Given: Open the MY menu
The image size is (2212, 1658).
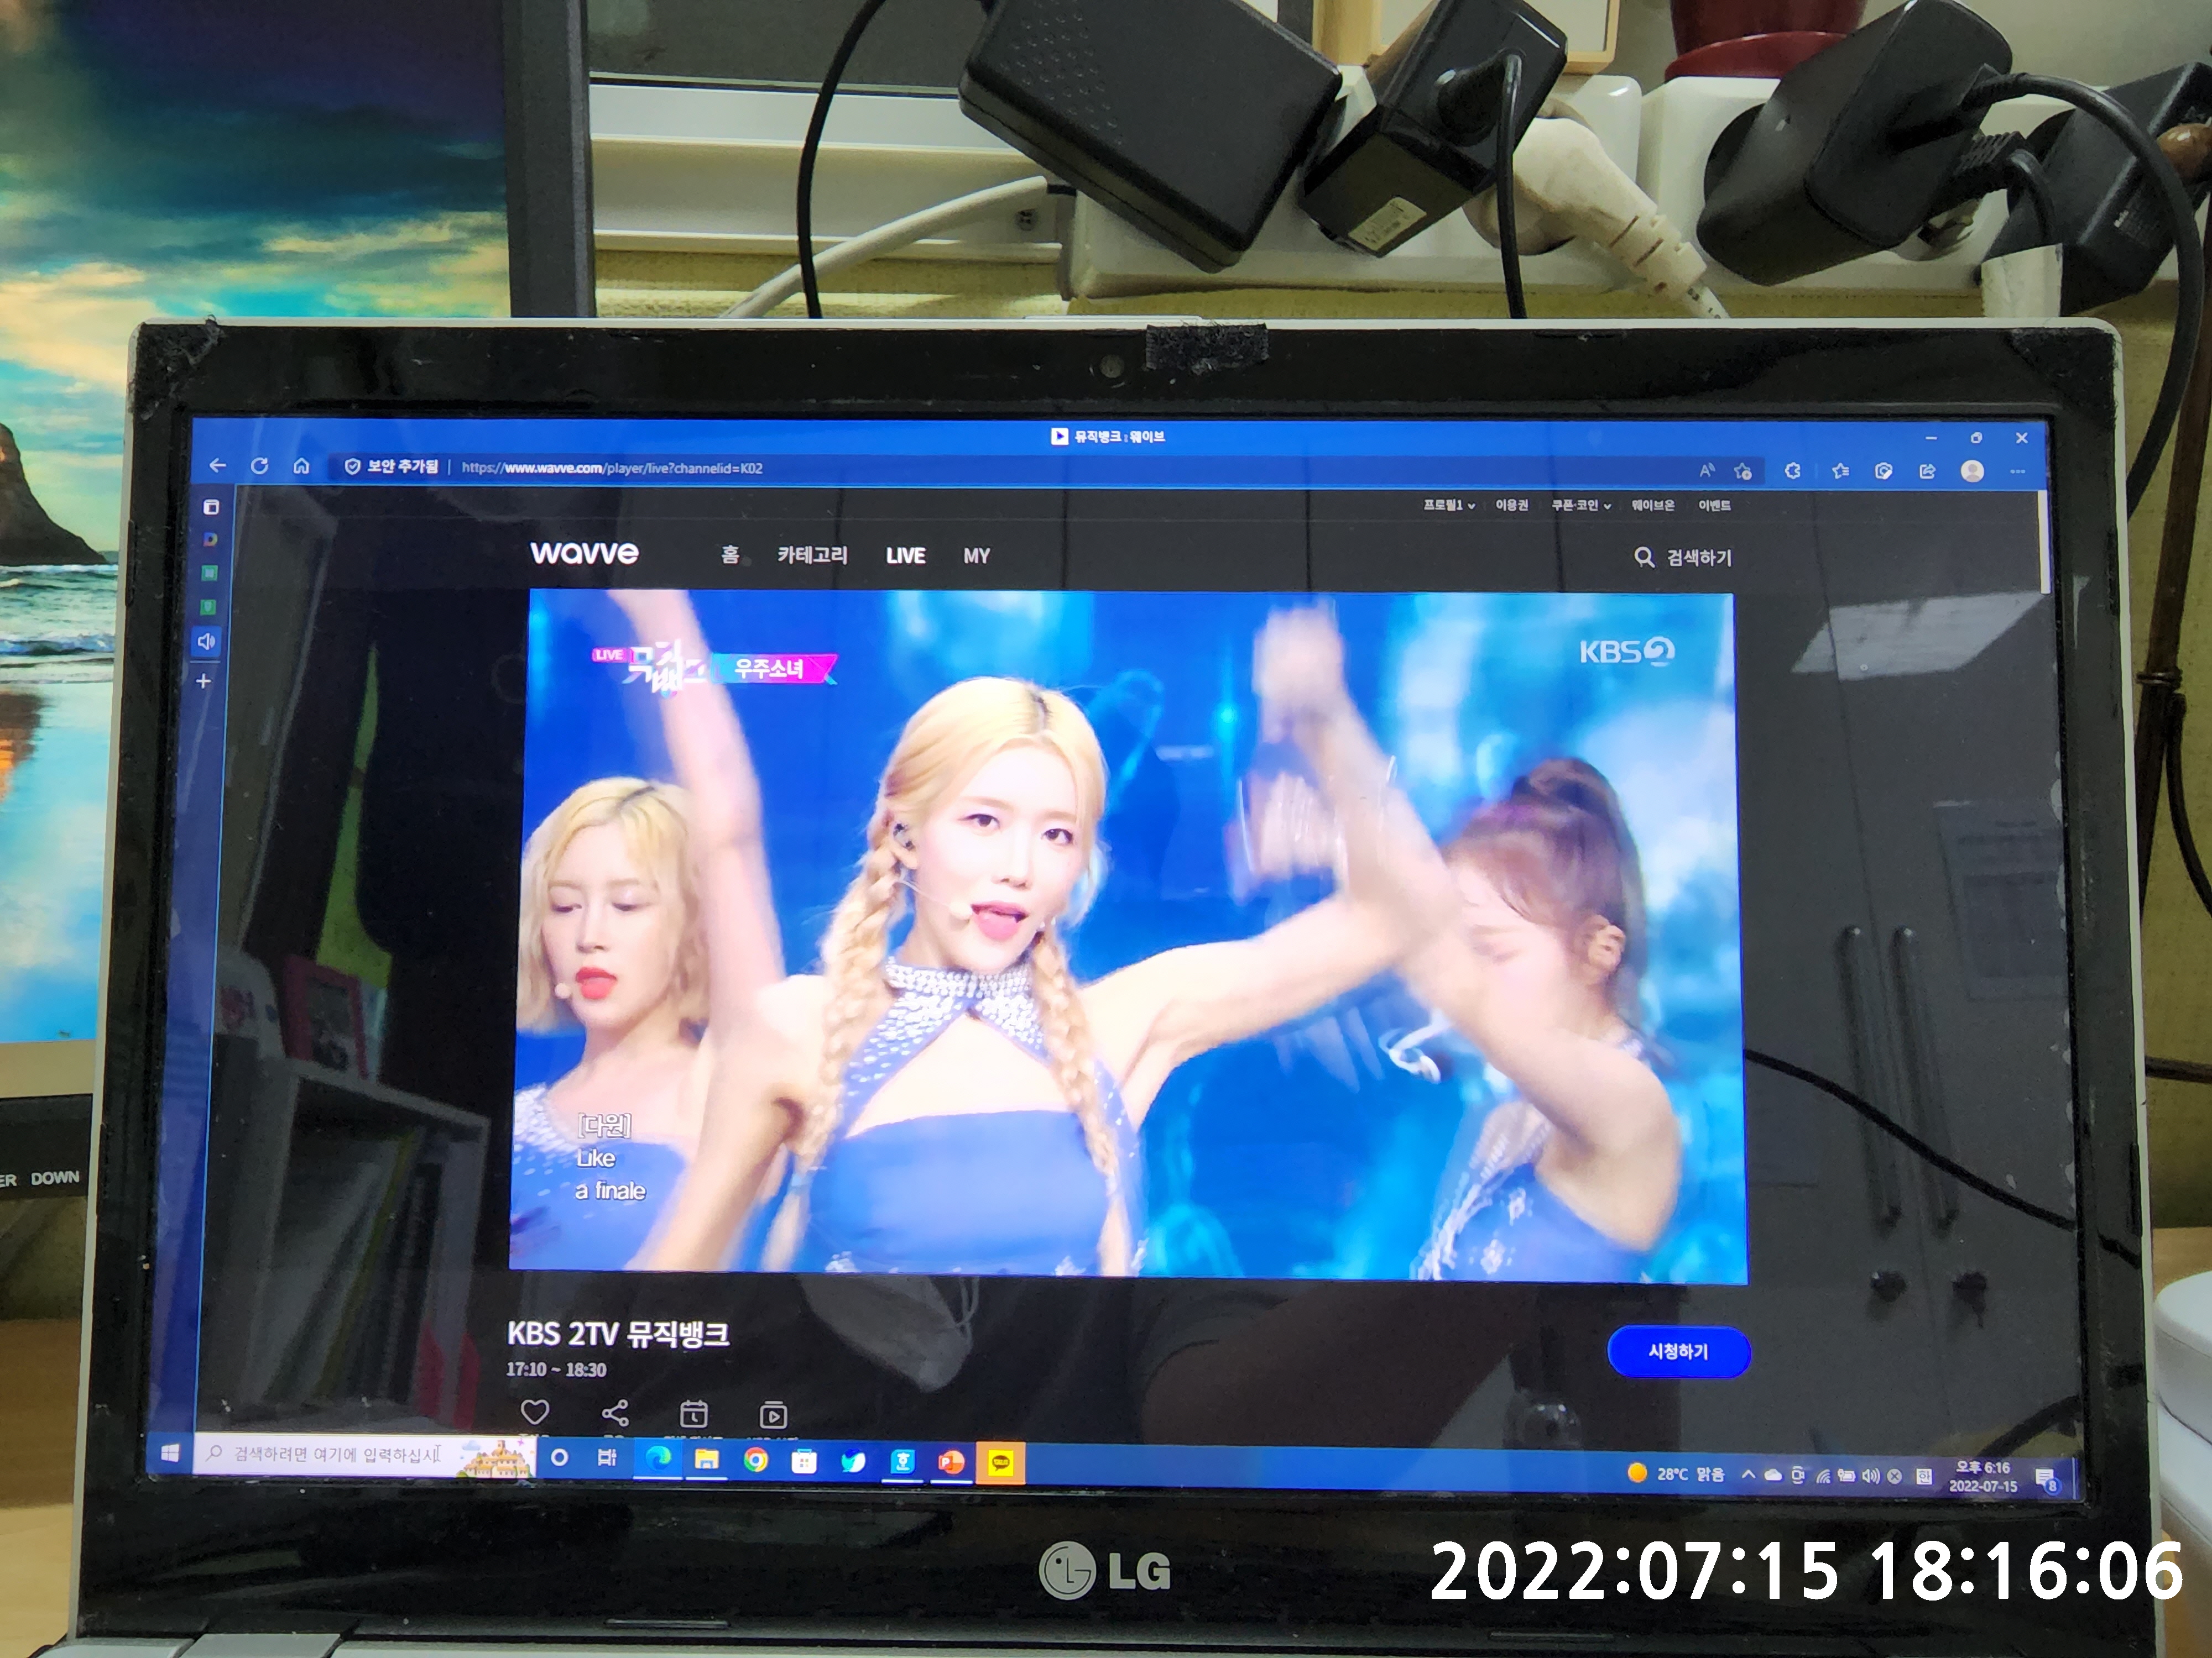Looking at the screenshot, I should tap(977, 555).
